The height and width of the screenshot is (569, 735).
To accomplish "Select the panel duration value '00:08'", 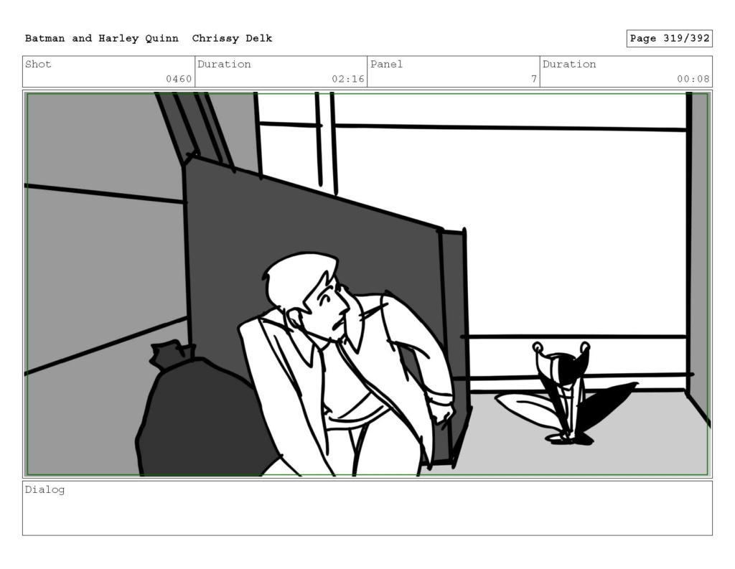I will click(x=693, y=79).
